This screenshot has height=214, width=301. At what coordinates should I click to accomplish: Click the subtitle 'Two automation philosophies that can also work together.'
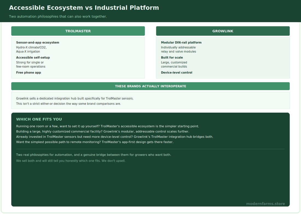point(58,16)
